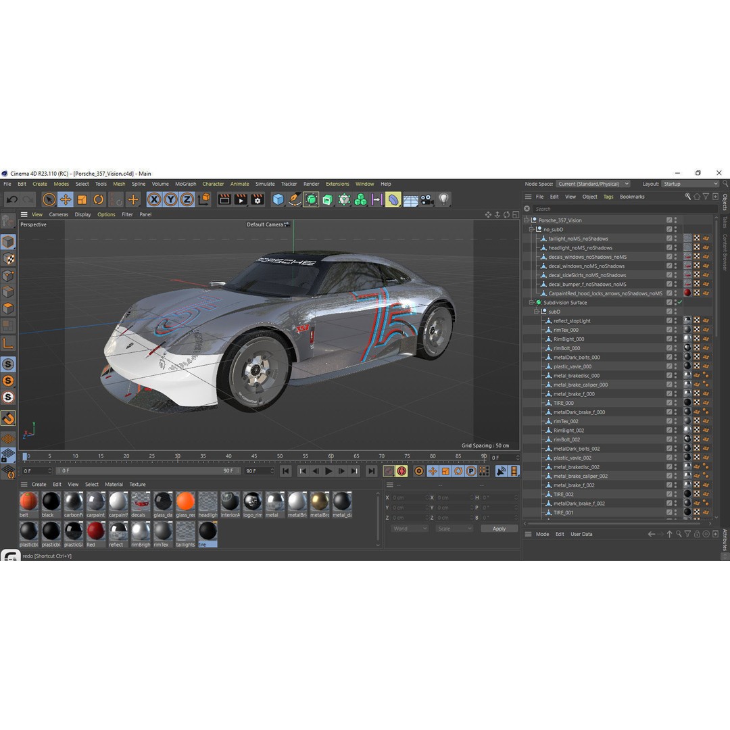Open Edit Render Settings icon
The width and height of the screenshot is (730, 730).
coord(258,199)
